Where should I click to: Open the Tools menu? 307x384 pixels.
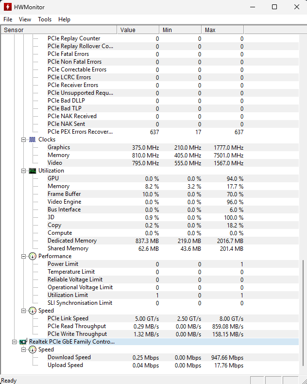[x=45, y=19]
